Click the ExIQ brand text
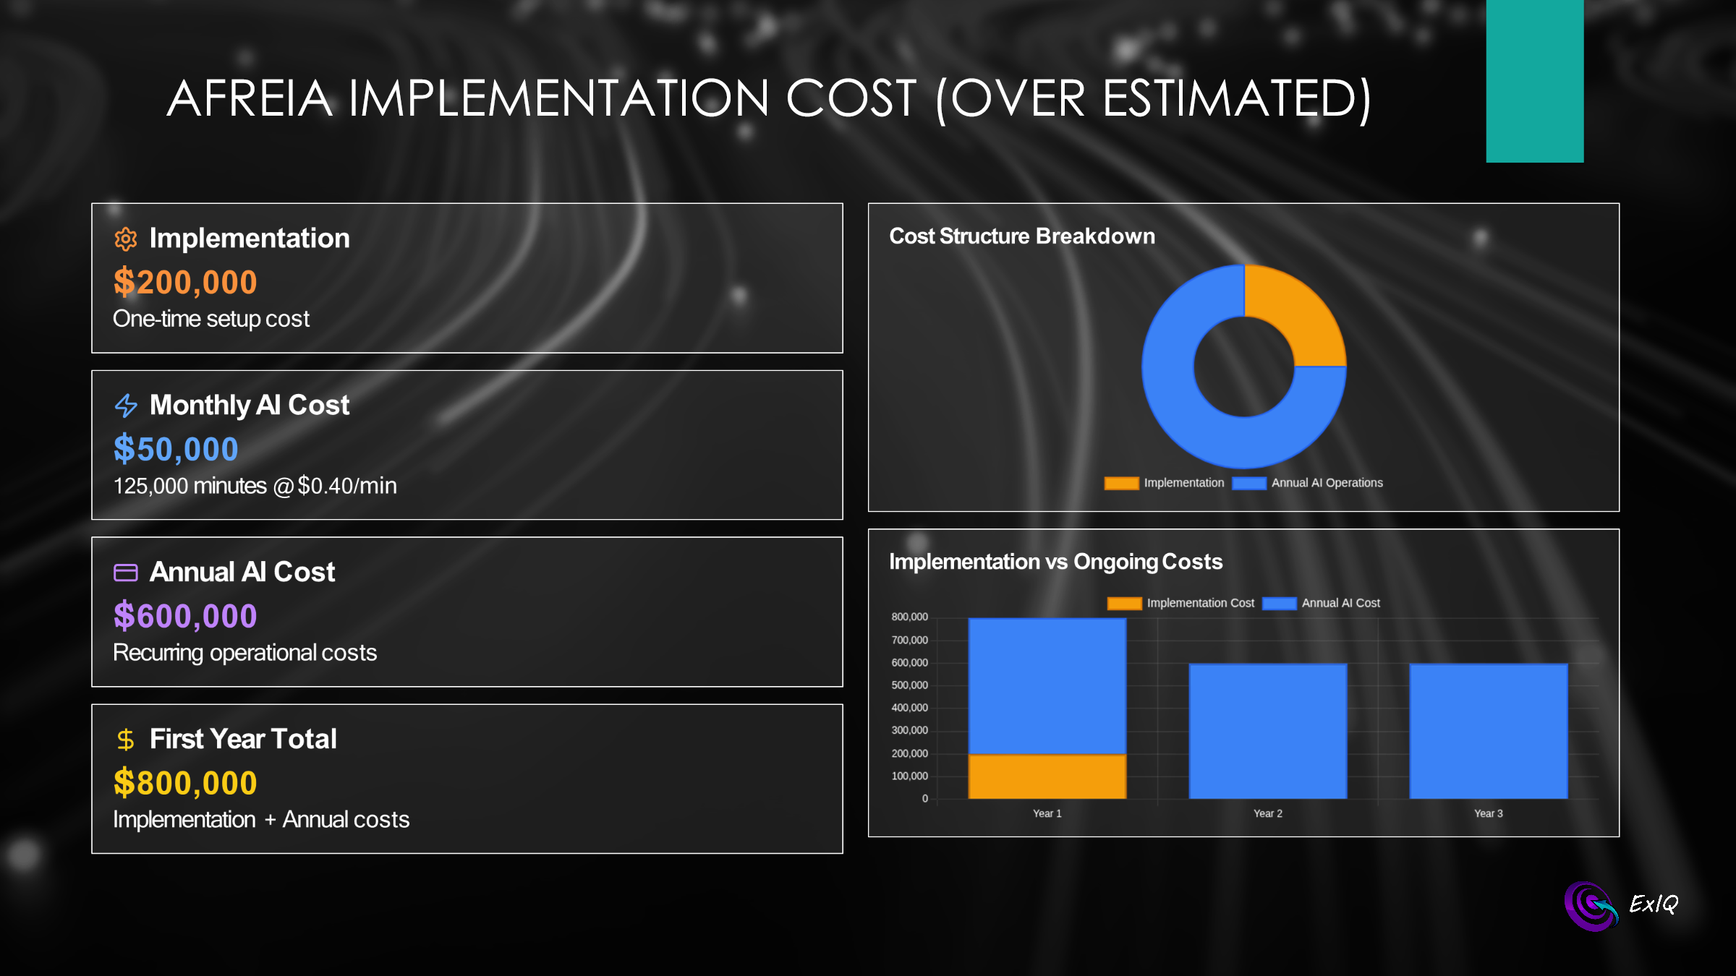Viewport: 1736px width, 976px height. click(x=1654, y=904)
